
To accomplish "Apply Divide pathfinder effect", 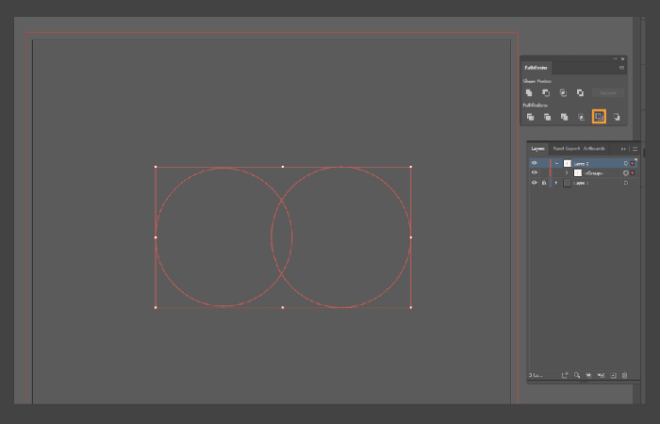I will 530,117.
